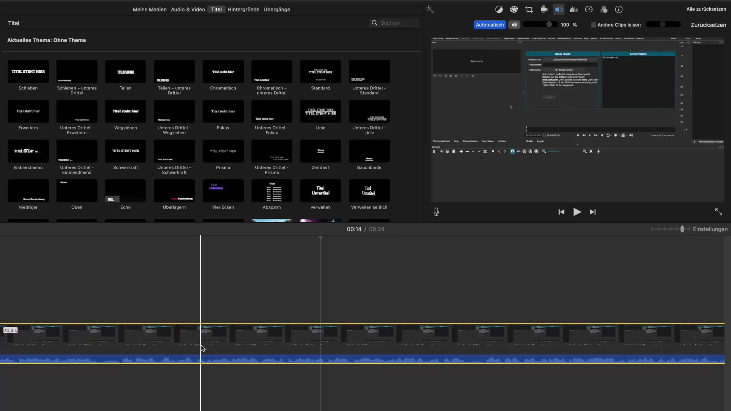This screenshot has height=411, width=731.
Task: Click the Automatisch volume button
Action: (x=490, y=25)
